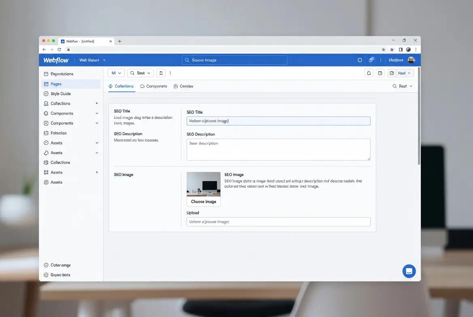Open the three-dot menu in page toolbar
The image size is (473, 317).
coord(170,73)
